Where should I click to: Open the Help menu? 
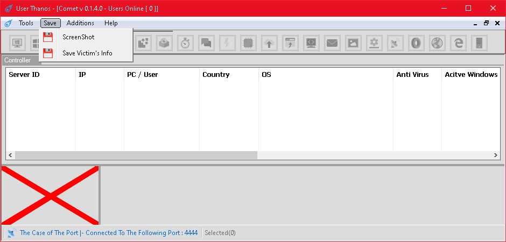(x=111, y=23)
